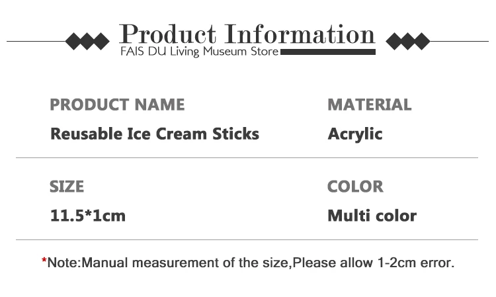496x297 pixels.
Task: Click the 'Reusable Ice Cream Sticks' text
Action: click(155, 134)
